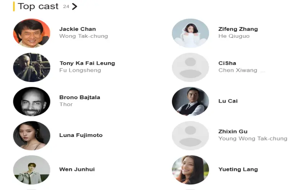The height and width of the screenshot is (190, 301).
Task: Open the Young Wong Tak-chung character link
Action: pos(252,138)
